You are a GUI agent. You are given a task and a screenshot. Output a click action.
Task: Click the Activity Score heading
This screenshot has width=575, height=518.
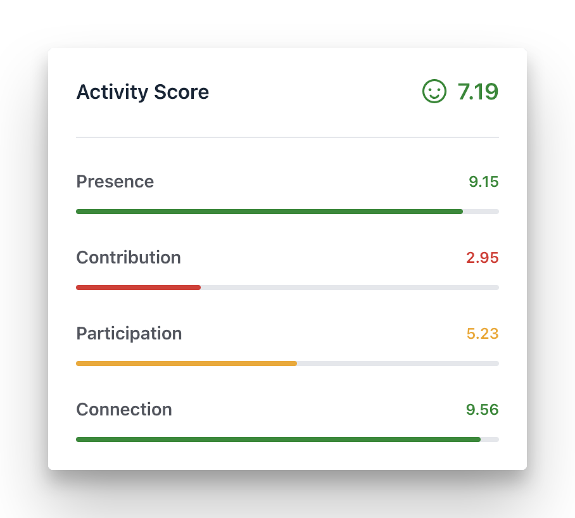(142, 92)
